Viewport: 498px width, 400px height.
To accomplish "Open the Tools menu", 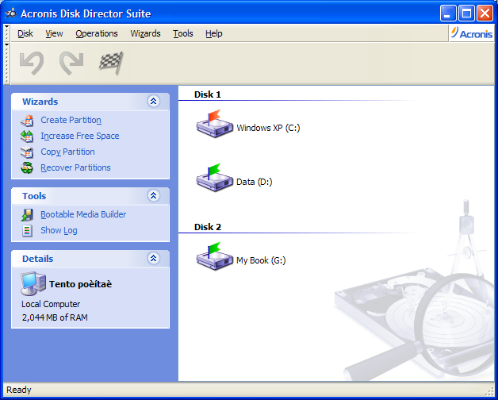I will pyautogui.click(x=183, y=33).
